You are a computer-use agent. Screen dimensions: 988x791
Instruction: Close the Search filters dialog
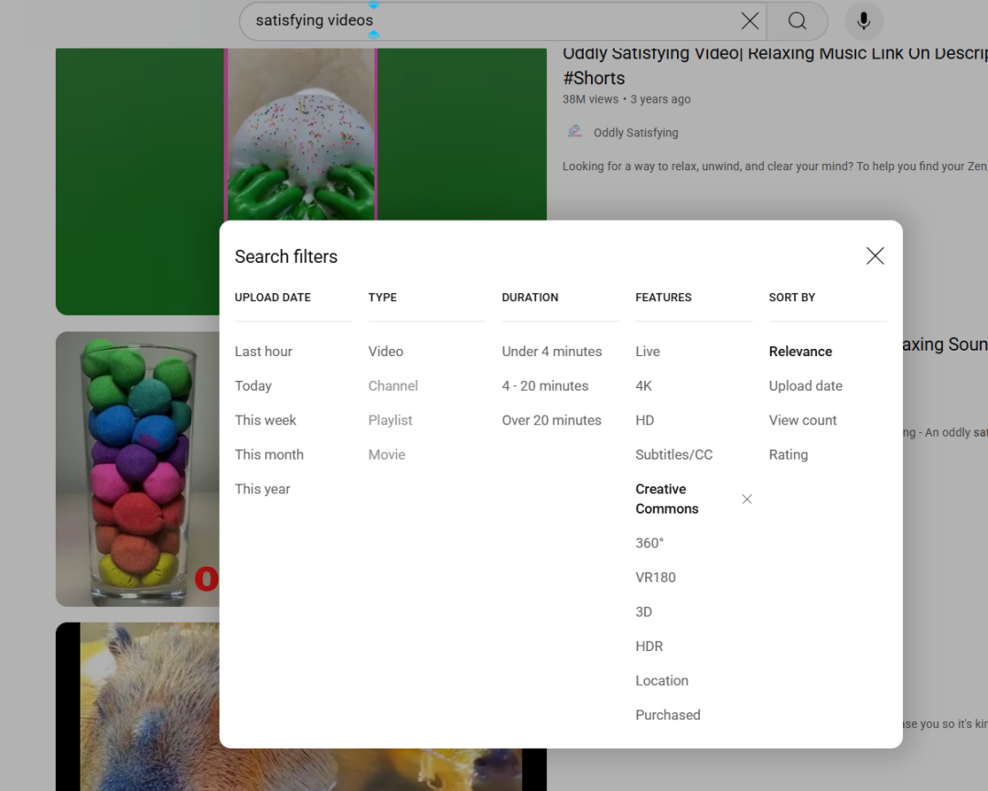[875, 256]
